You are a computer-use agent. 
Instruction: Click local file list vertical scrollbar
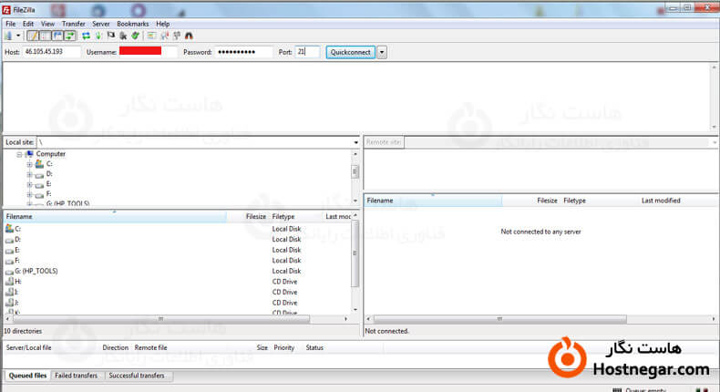click(355, 253)
